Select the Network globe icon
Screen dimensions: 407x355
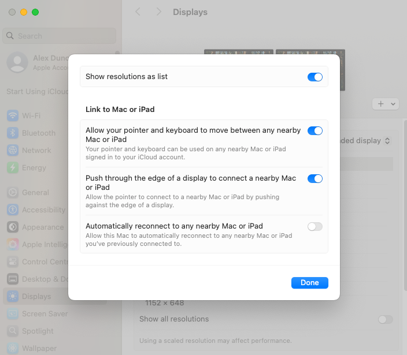tap(13, 150)
